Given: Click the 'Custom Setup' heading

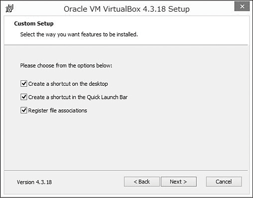Looking at the screenshot, I should click(x=34, y=24).
